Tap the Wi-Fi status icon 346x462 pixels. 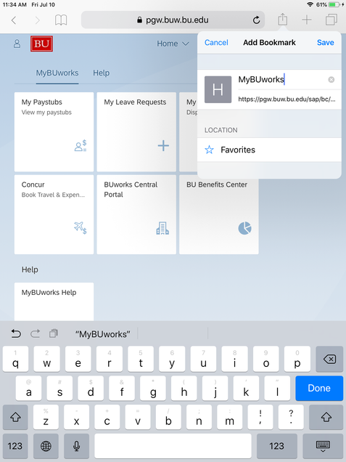pos(310,4)
